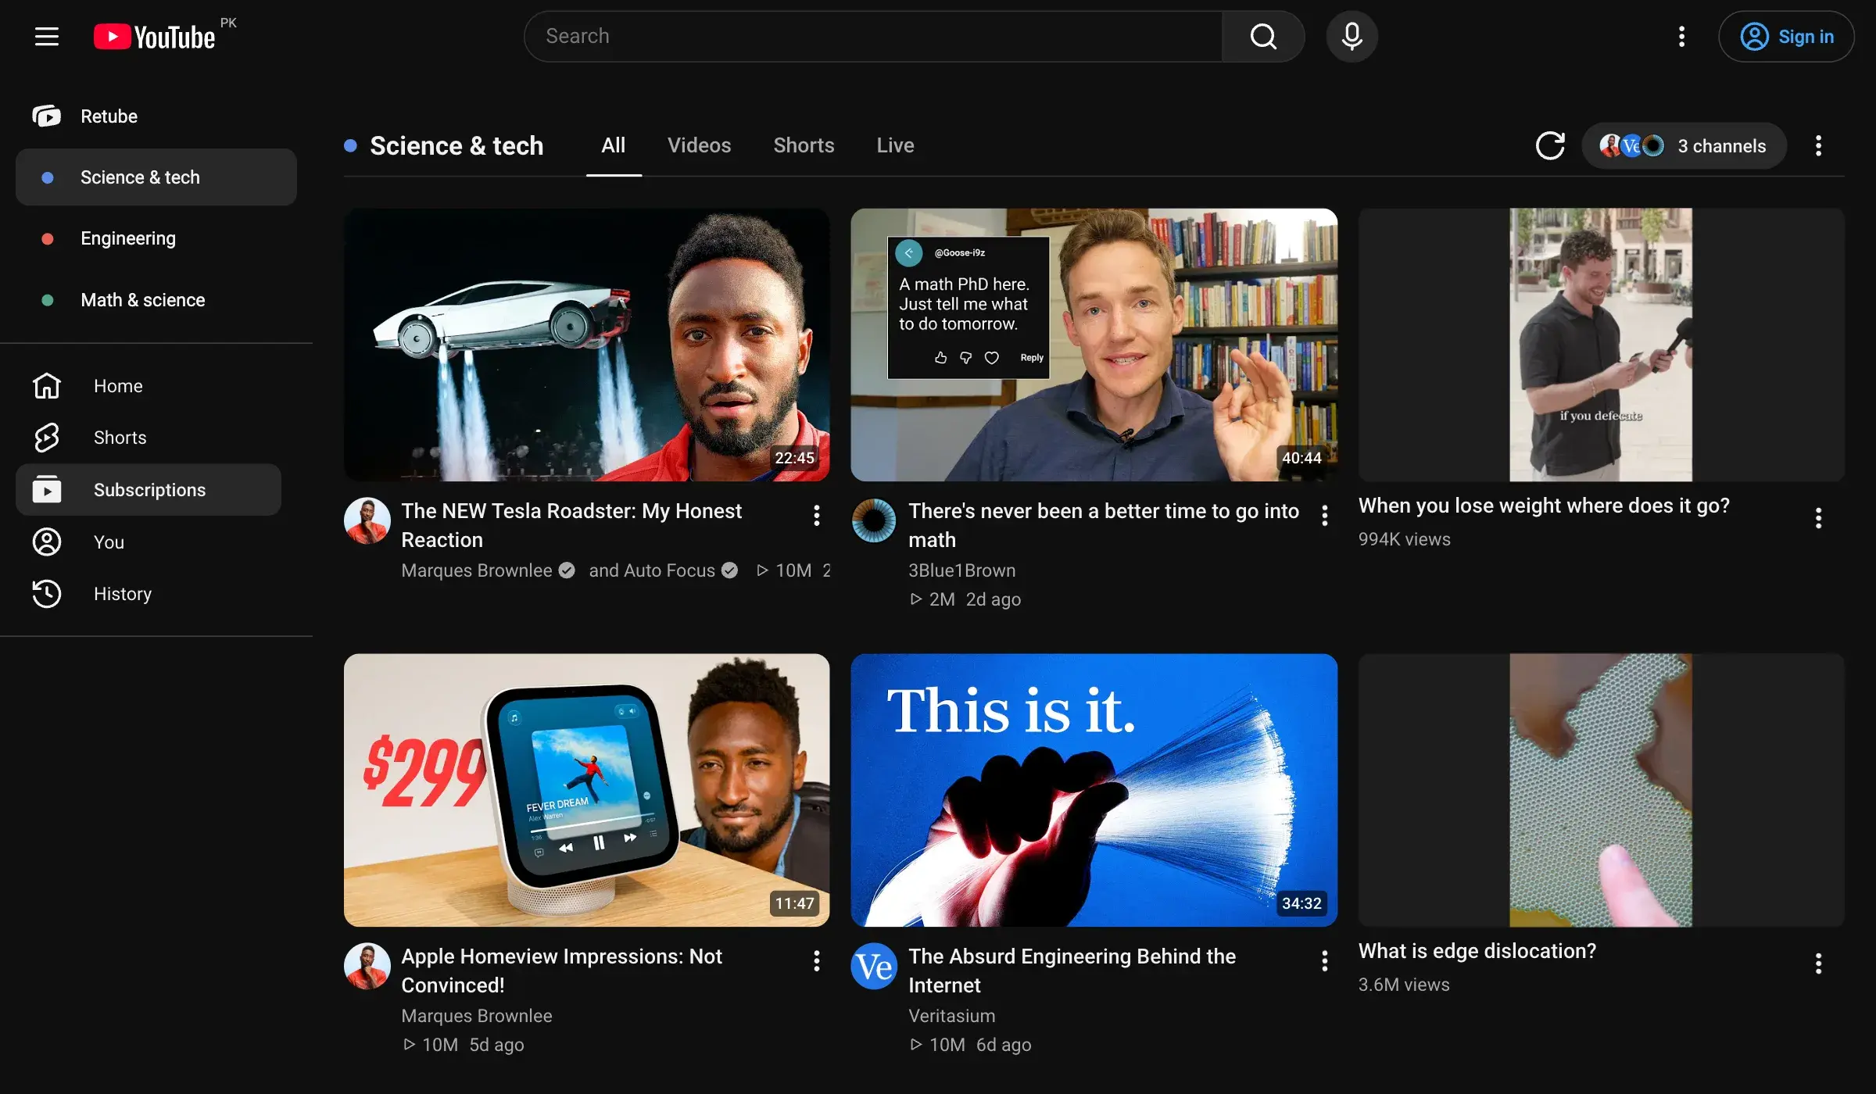
Task: Open the lose weight short thumbnail
Action: pos(1601,345)
